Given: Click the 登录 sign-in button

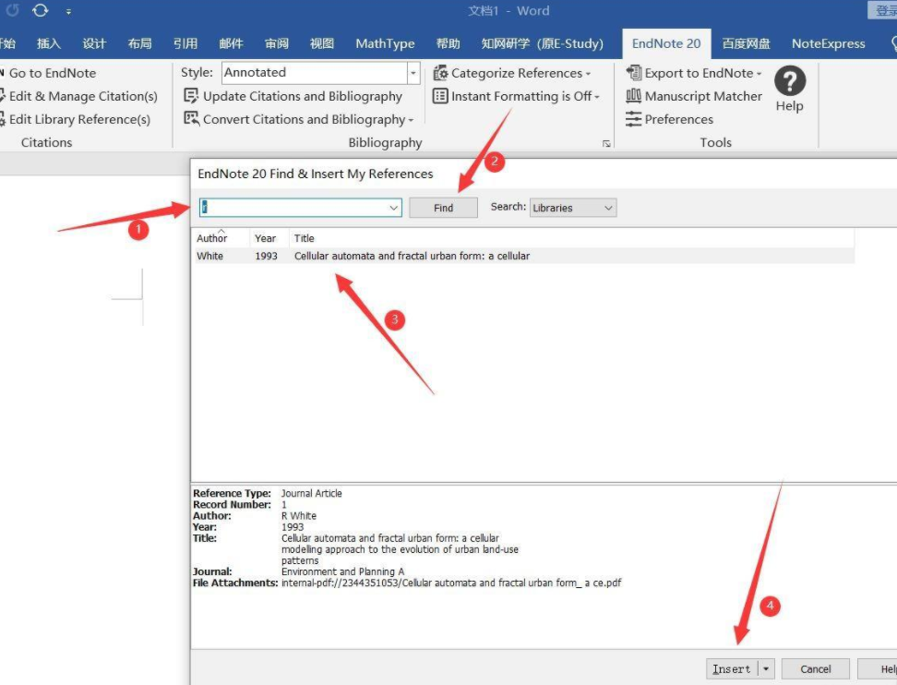Looking at the screenshot, I should (x=883, y=10).
